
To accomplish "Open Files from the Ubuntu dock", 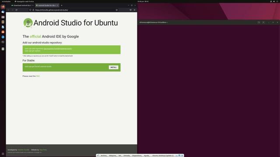I will click(x=3, y=17).
